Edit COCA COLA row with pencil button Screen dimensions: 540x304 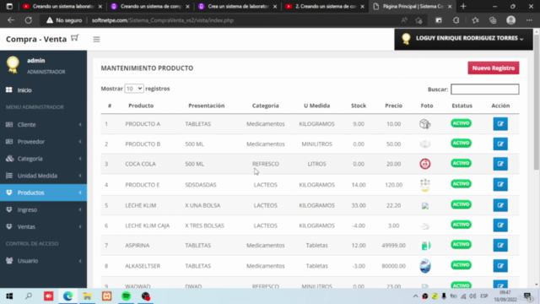pyautogui.click(x=500, y=164)
